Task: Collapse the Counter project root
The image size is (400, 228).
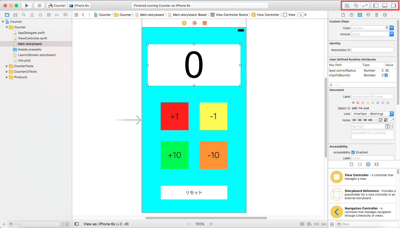Action: tap(3, 22)
